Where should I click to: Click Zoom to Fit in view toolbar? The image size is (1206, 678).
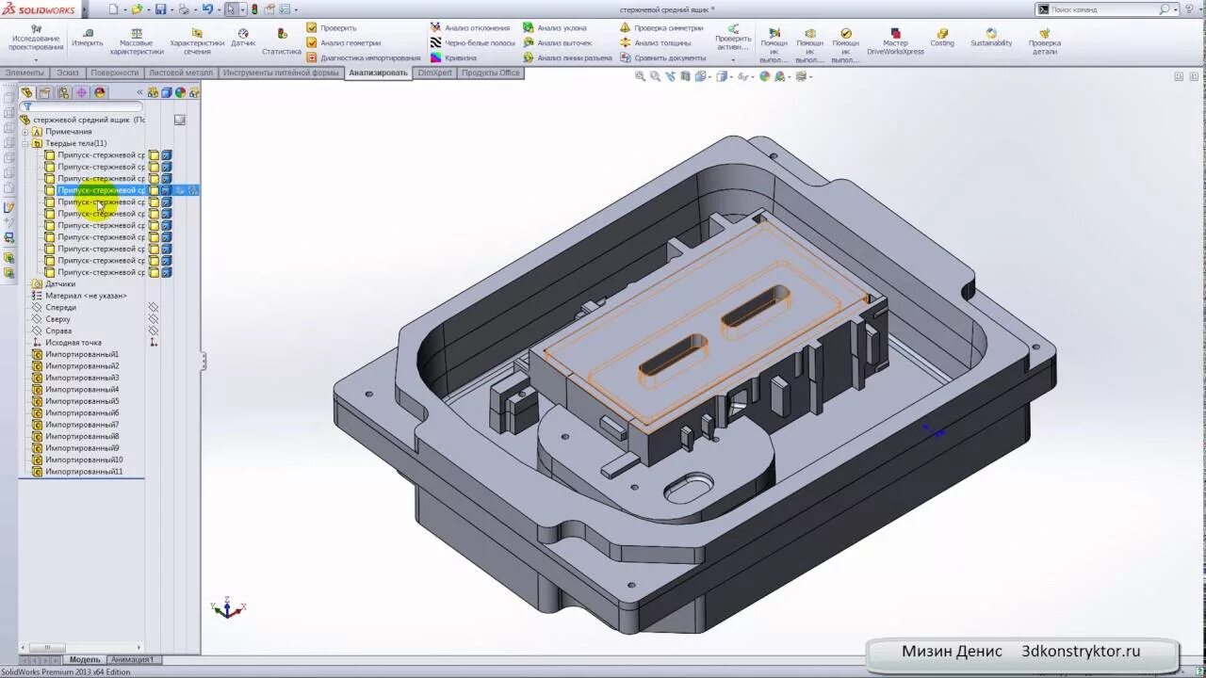pyautogui.click(x=641, y=77)
